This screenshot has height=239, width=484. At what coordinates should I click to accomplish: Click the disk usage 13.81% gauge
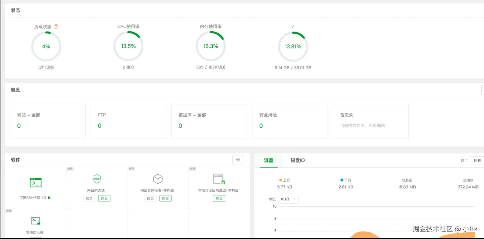(x=293, y=46)
